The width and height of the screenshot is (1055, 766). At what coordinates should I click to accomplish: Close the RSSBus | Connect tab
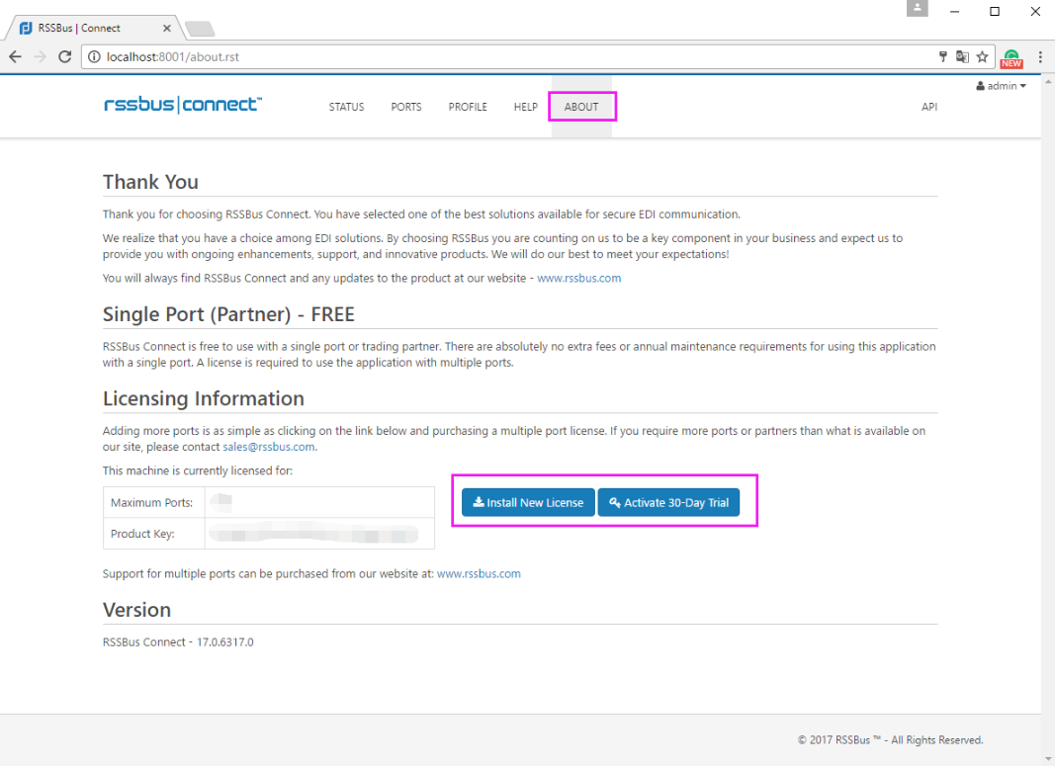pyautogui.click(x=167, y=29)
